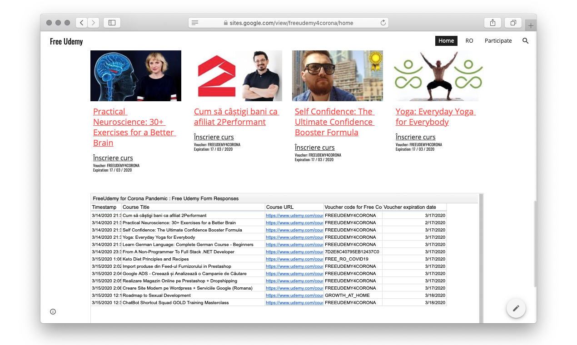Viewport: 577px width, 345px height.
Task: Click the Share icon in the Safari toolbar
Action: (x=492, y=22)
